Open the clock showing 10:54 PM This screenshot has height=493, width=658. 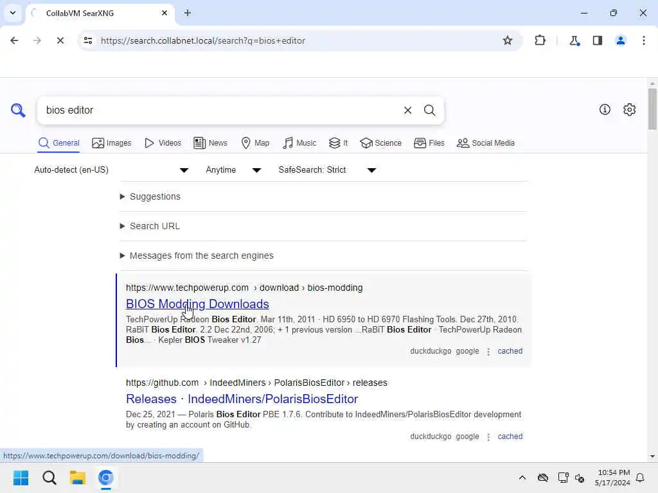(612, 478)
